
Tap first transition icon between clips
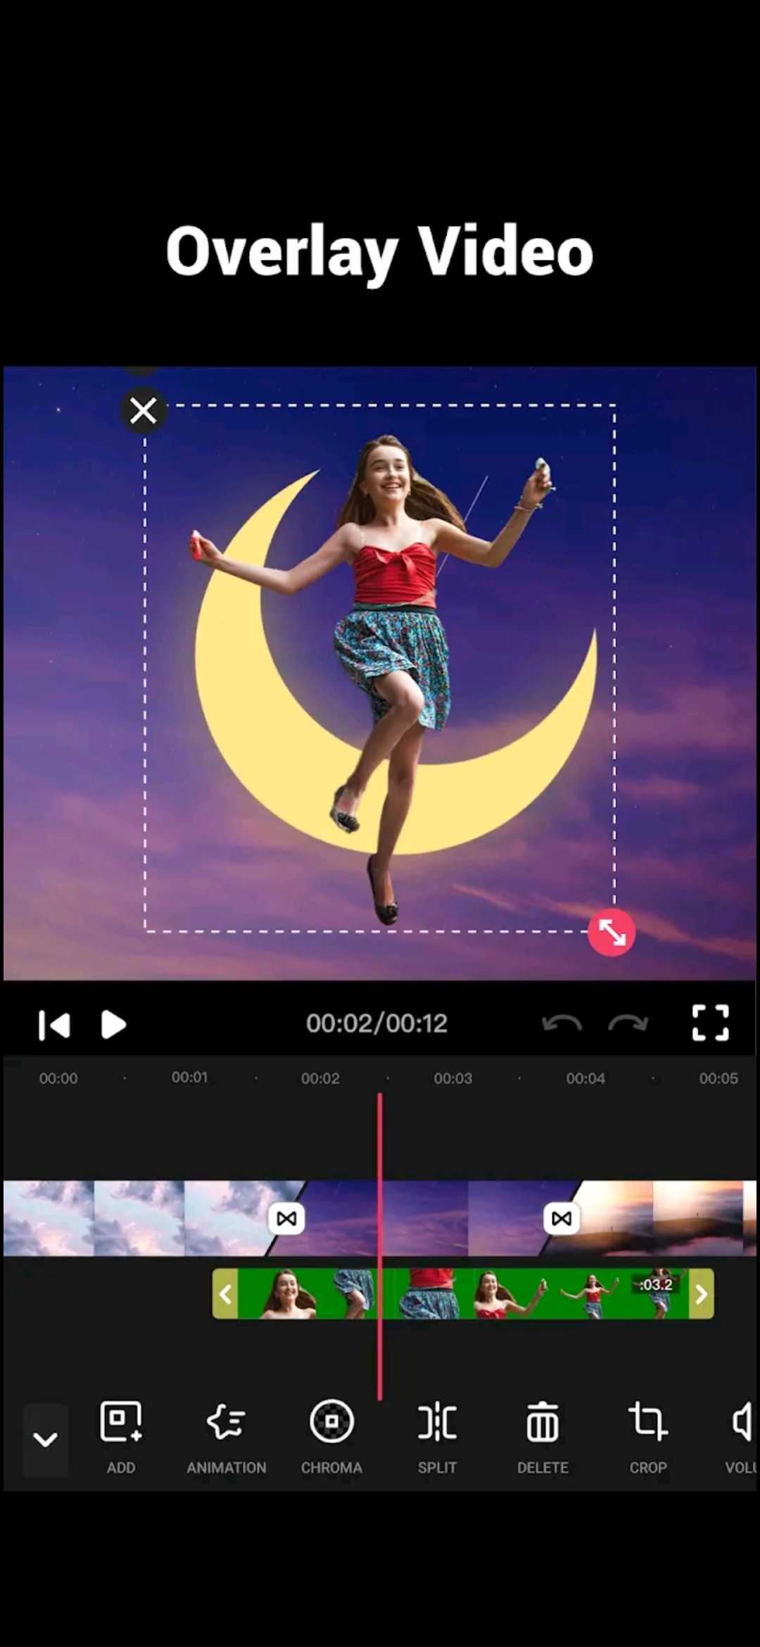(286, 1218)
